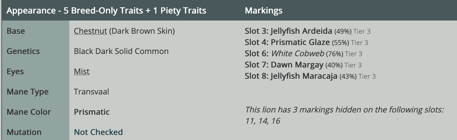457x140 pixels.
Task: Click the Genetics row label
Action: tap(23, 51)
